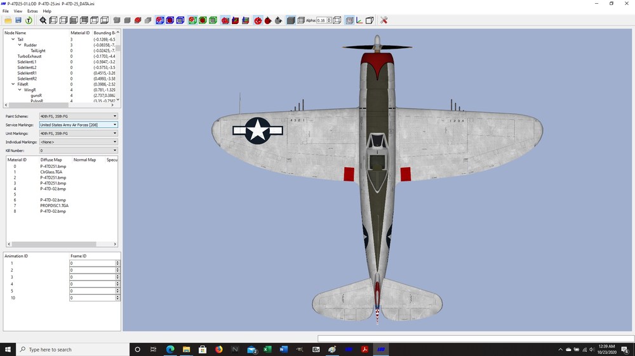Screen dimensions: 635x356
Task: Open the Paint Scheme dropdown
Action: point(78,116)
